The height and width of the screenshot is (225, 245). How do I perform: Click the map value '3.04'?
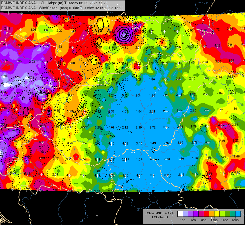point(19,61)
